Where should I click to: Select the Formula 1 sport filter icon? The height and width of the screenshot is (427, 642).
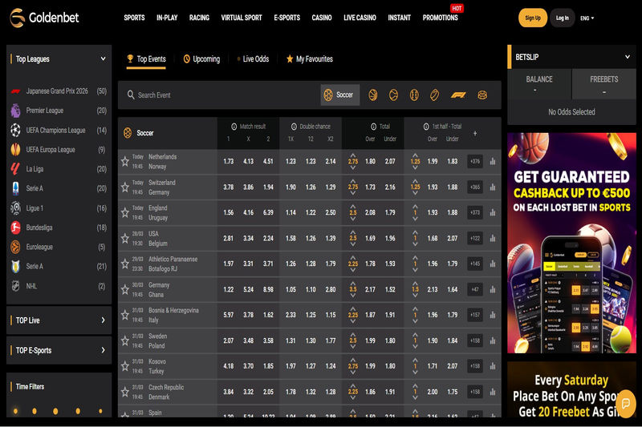[x=457, y=95]
